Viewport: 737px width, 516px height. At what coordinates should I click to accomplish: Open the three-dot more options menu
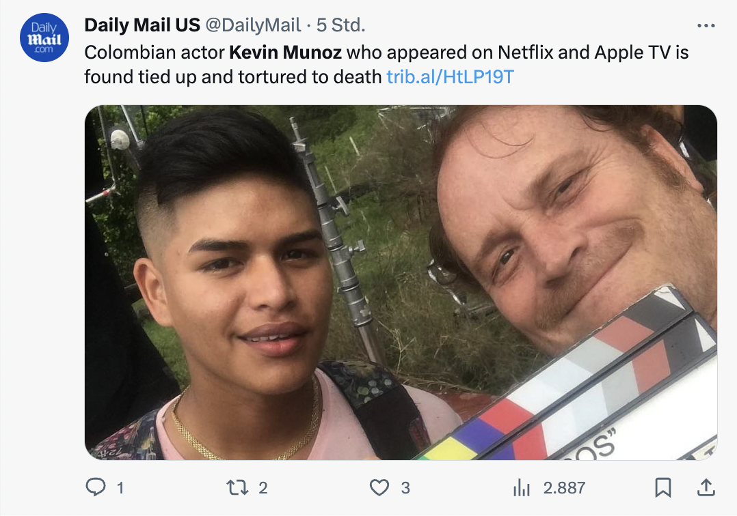coord(705,26)
